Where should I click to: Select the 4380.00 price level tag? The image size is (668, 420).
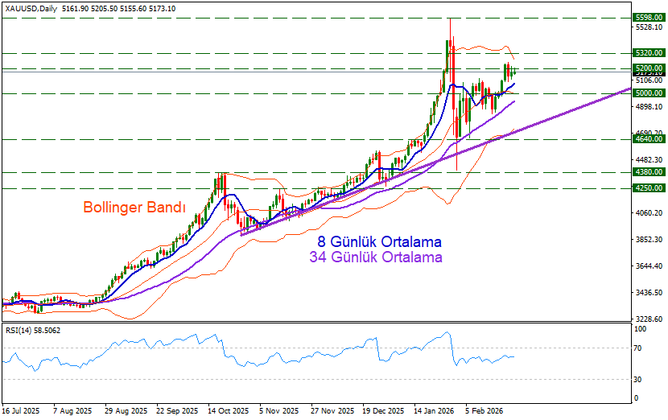point(648,172)
